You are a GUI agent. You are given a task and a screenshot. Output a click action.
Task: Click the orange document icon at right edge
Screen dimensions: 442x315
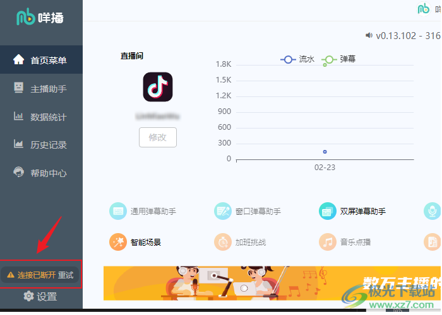point(433,242)
